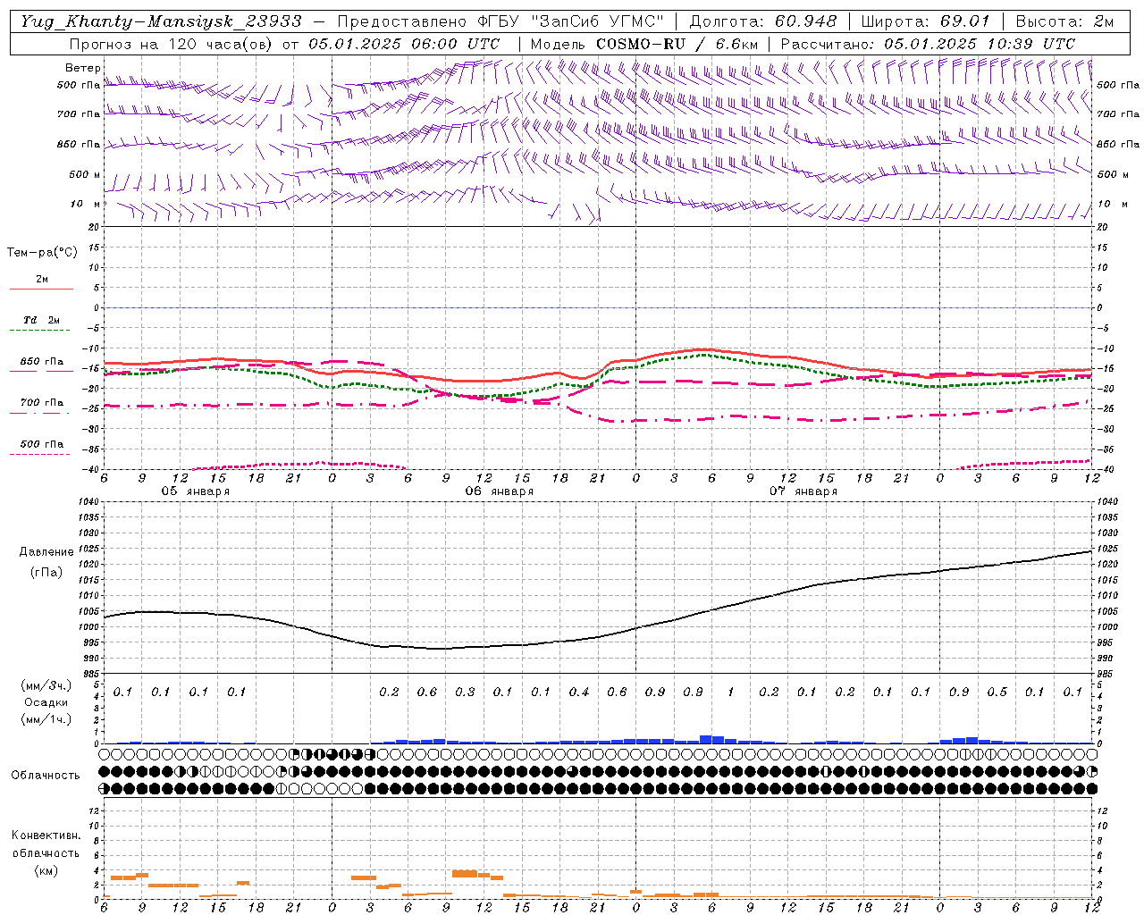Click the 0.3 three-hour precipitation value

point(465,693)
